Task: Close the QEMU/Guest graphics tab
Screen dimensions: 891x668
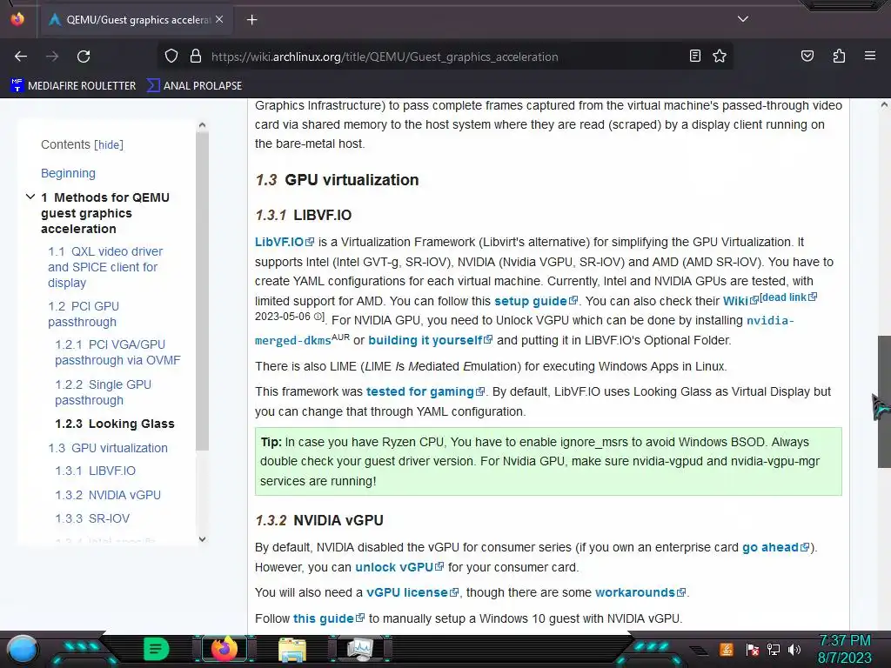Action: [x=219, y=19]
